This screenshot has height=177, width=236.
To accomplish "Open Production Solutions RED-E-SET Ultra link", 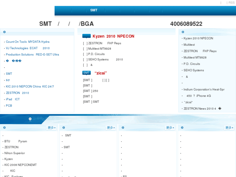I will tap(32, 55).
